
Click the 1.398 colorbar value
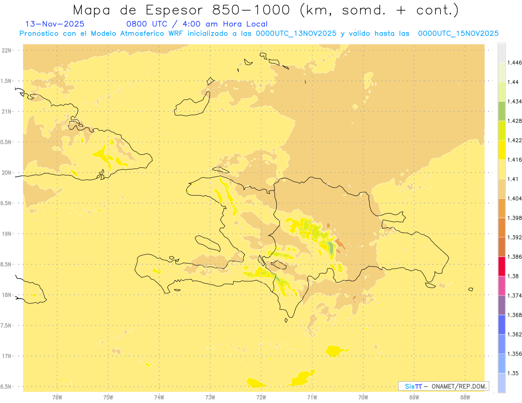pos(515,218)
